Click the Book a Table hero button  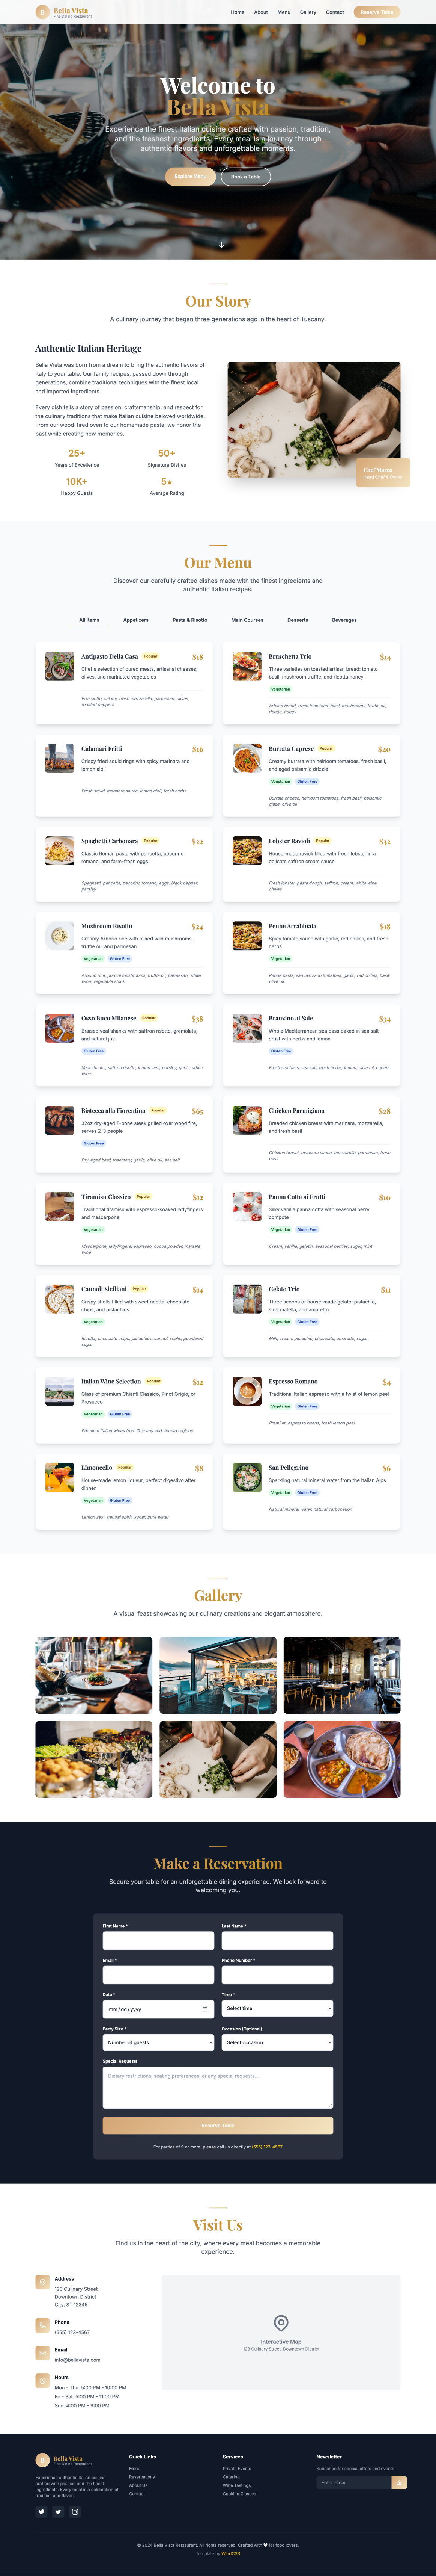[245, 177]
